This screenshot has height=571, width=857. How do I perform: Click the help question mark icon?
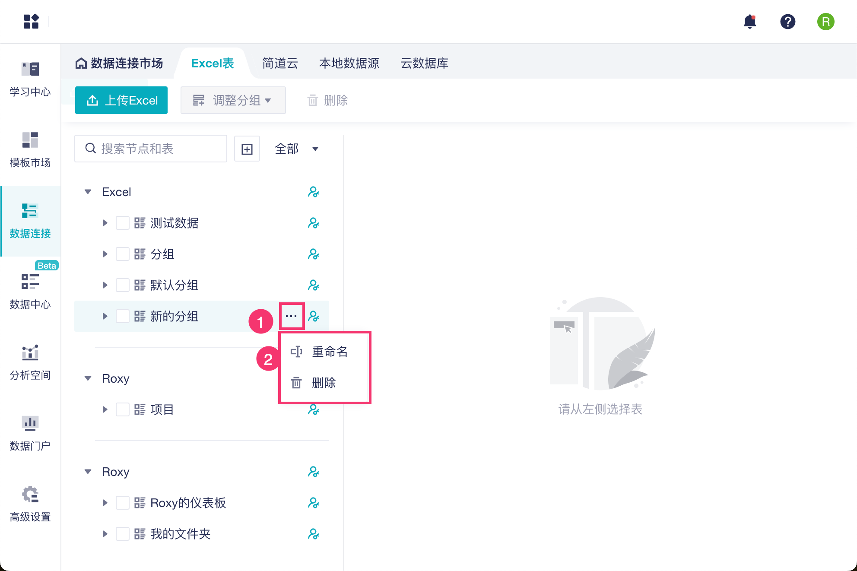point(787,22)
